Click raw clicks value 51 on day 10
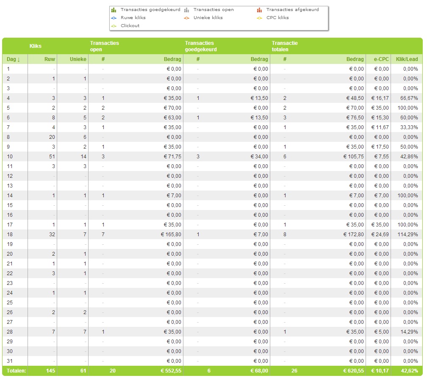This screenshot has width=427, height=381. tap(52, 157)
